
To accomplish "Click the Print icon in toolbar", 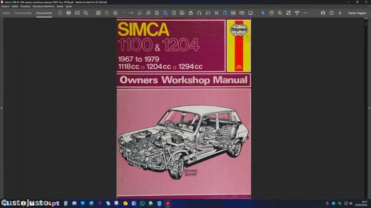I will [69, 13].
